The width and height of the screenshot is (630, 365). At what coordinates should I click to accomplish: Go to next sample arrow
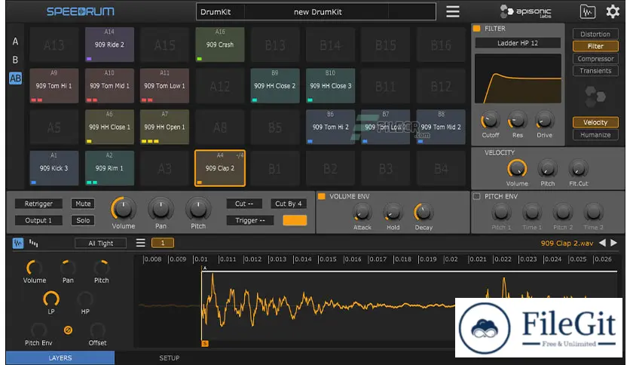613,243
